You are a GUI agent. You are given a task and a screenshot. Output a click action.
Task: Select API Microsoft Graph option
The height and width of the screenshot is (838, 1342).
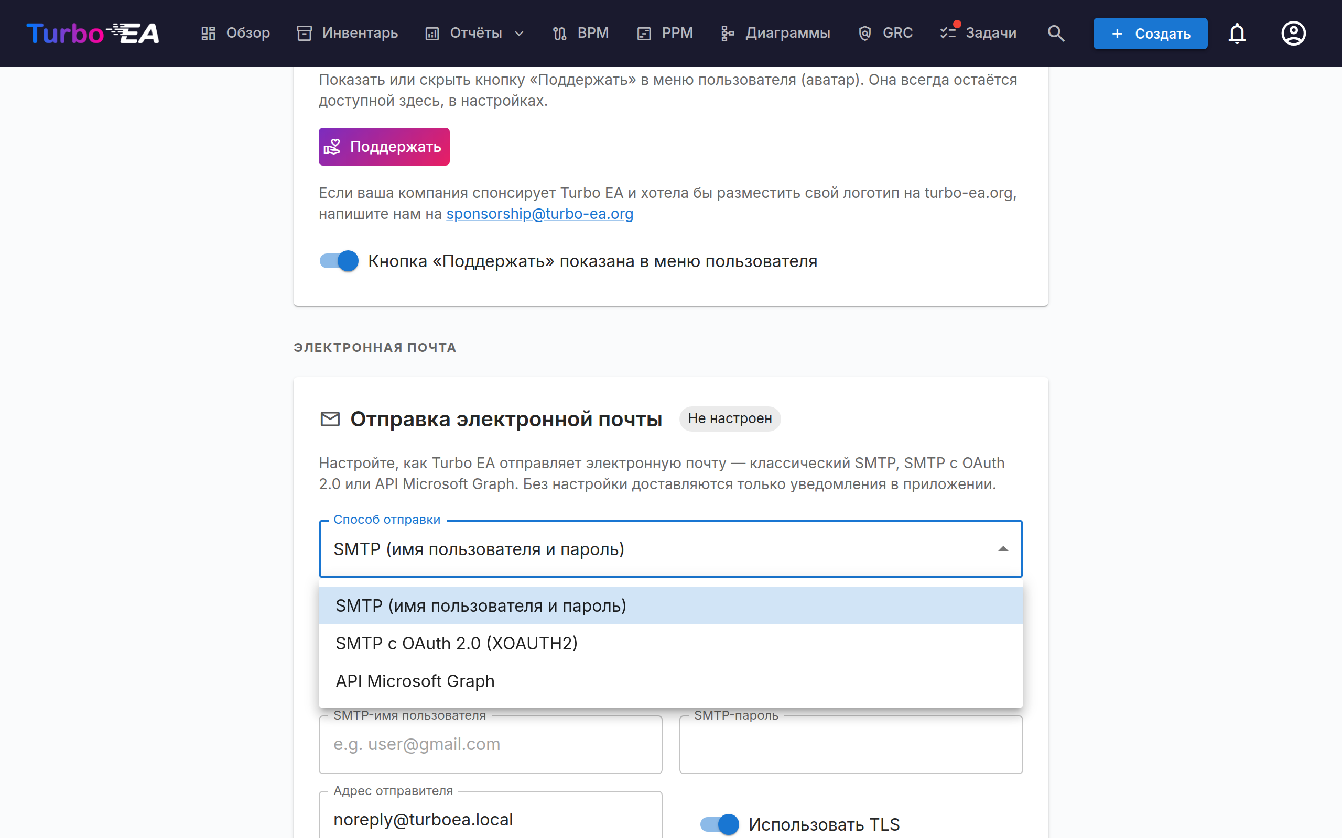[670, 680]
